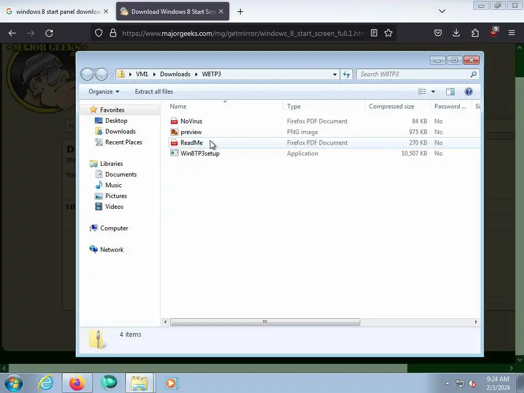Expand address bar previous locations dropdown
This screenshot has height=393, width=524.
click(335, 74)
